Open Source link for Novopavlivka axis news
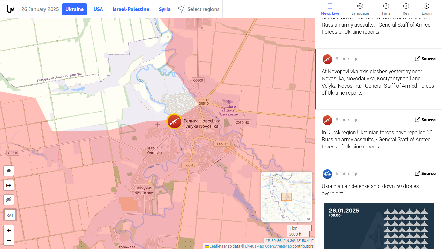Screen dimensions: 443x249 (425, 59)
